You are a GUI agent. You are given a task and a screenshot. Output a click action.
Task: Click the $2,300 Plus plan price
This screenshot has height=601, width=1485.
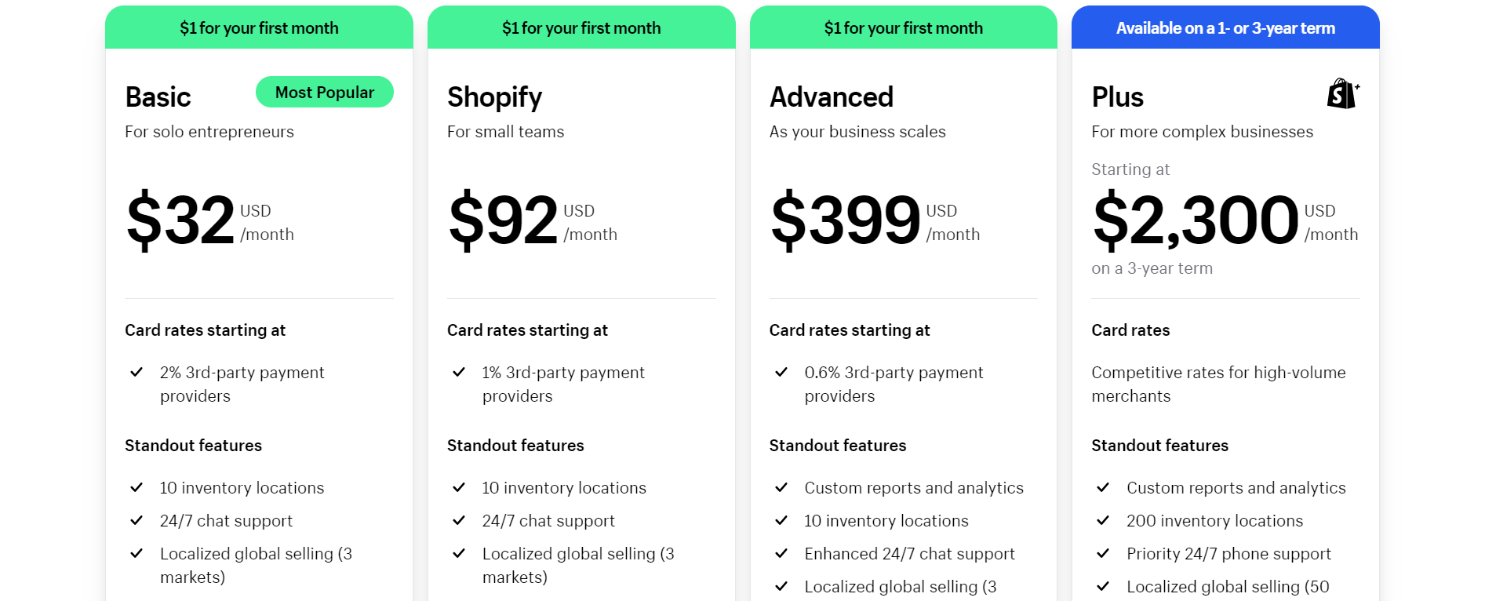pyautogui.click(x=1196, y=220)
